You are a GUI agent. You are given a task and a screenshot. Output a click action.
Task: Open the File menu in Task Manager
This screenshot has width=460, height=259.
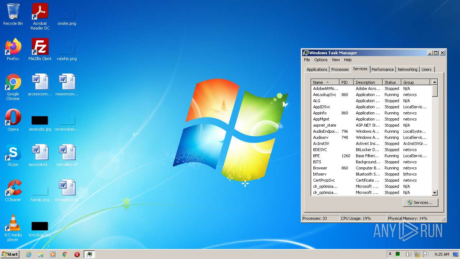(307, 60)
